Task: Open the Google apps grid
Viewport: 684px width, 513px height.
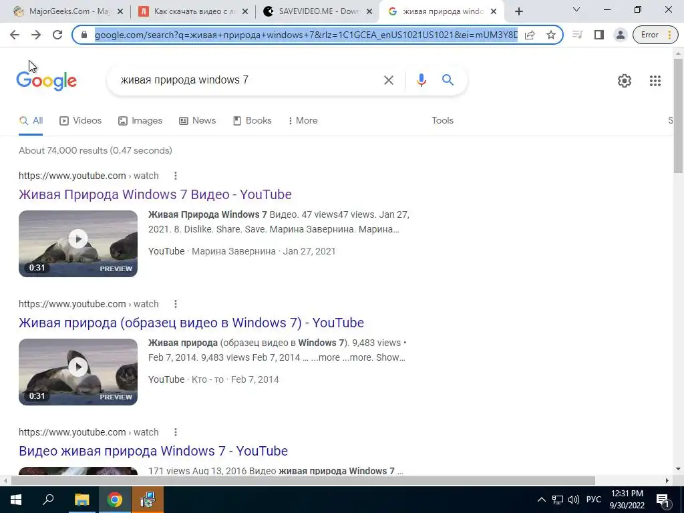Action: [x=655, y=81]
